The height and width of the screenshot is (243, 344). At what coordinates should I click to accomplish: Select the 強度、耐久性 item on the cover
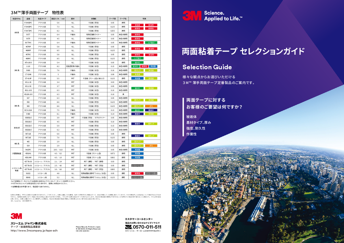pos(196,128)
